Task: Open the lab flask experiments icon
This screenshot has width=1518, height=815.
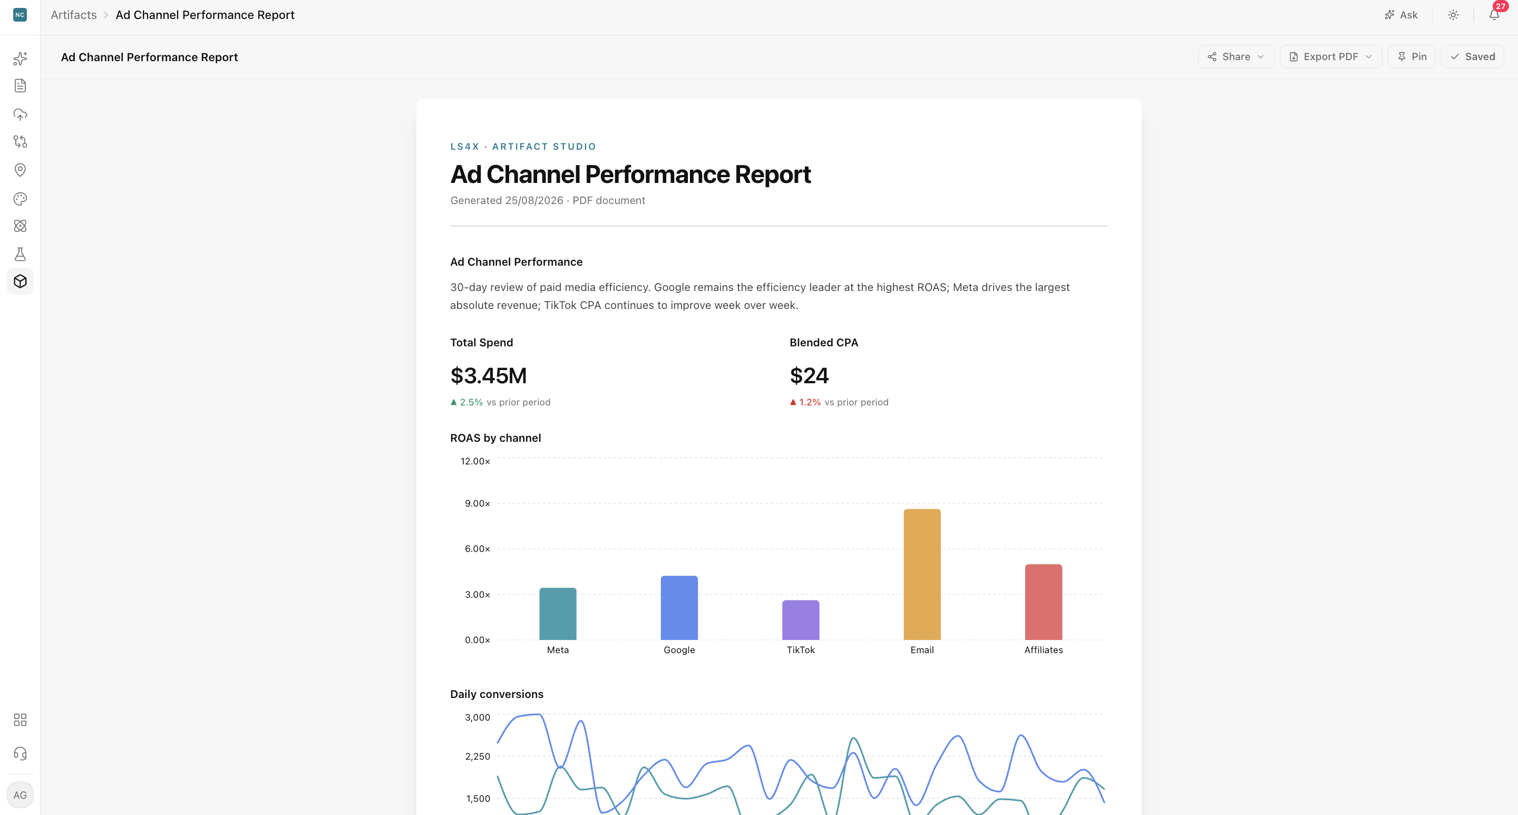Action: (x=20, y=254)
